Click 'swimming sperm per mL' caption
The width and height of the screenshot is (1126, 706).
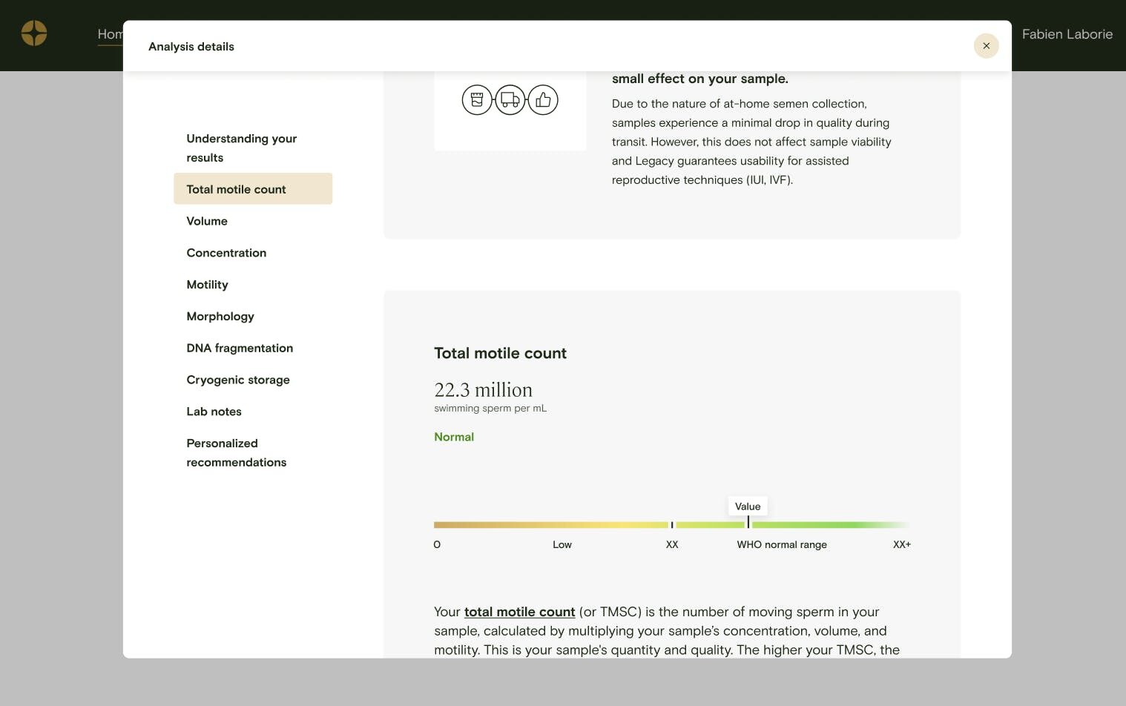click(490, 409)
